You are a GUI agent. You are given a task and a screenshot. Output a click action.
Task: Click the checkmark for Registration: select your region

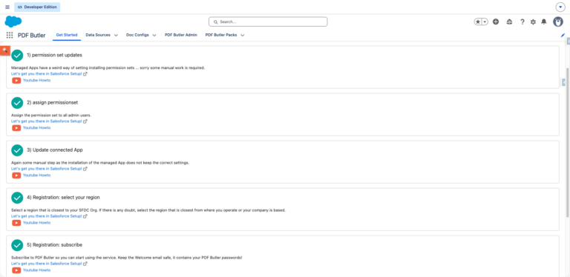coord(17,198)
